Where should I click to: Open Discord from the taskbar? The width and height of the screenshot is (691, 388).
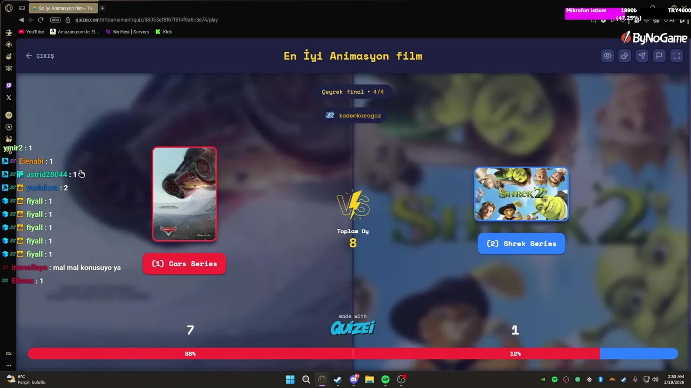[354, 379]
